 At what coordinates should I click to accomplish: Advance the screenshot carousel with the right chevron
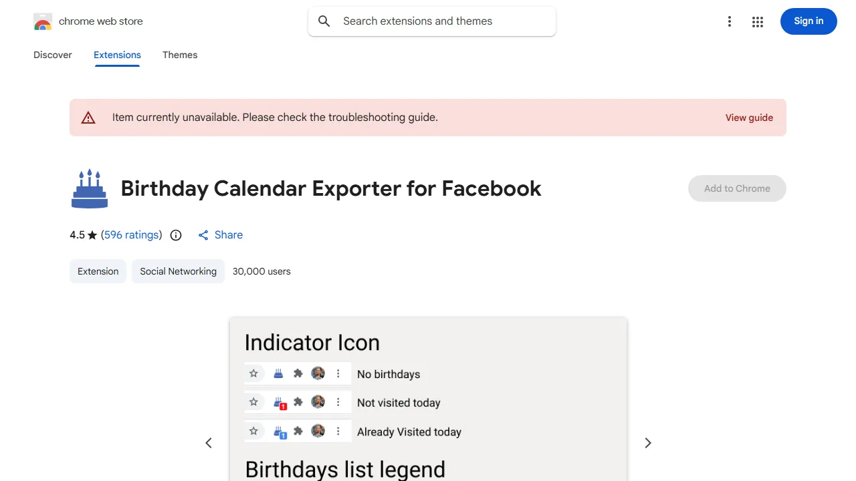(x=647, y=442)
